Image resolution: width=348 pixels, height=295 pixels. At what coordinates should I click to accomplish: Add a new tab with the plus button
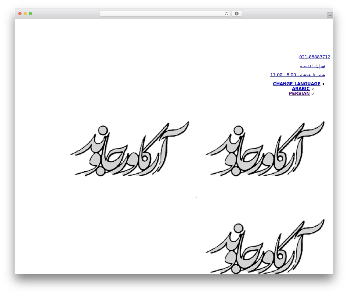click(x=330, y=16)
